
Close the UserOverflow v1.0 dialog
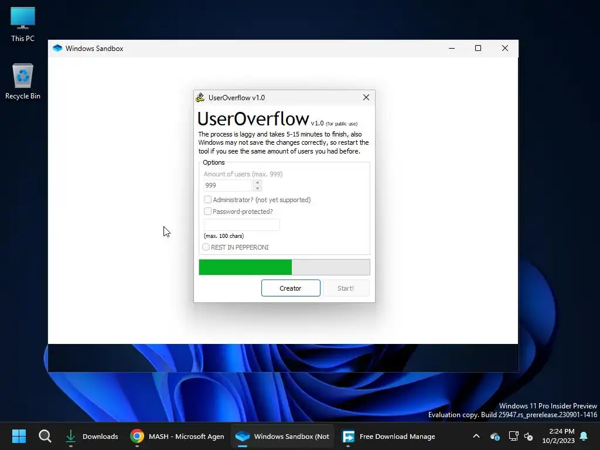click(366, 98)
